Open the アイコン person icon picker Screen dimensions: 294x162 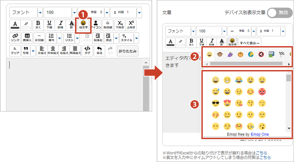tap(96, 25)
